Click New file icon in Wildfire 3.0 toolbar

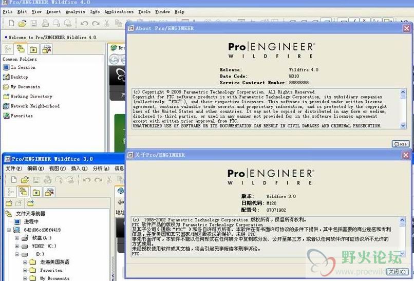click(x=14, y=180)
